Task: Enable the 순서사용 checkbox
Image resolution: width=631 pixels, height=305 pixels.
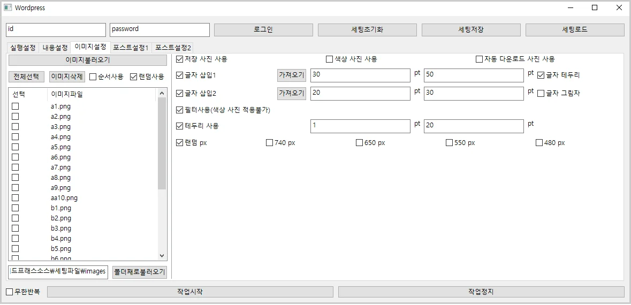Action: click(x=93, y=77)
